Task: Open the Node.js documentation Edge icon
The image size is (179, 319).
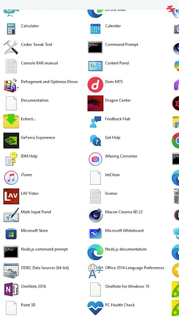Action: (x=95, y=252)
